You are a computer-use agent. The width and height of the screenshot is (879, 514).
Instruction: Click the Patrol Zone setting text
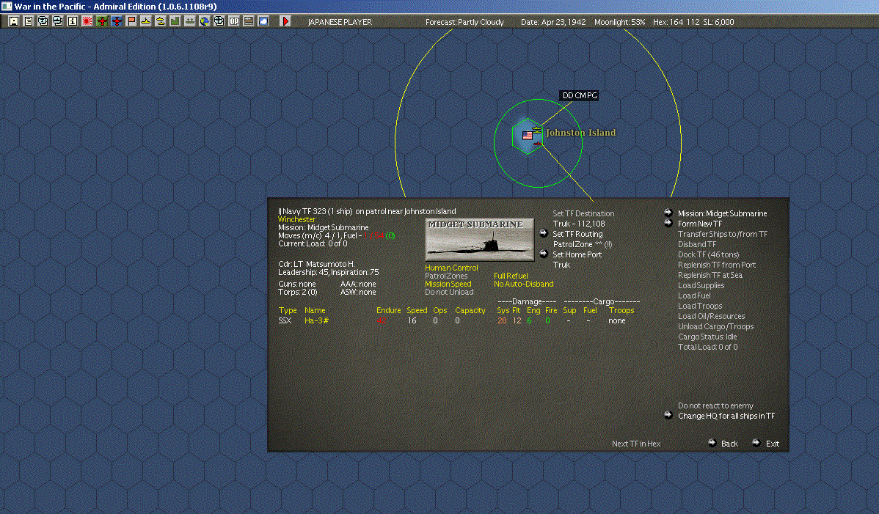[x=582, y=244]
